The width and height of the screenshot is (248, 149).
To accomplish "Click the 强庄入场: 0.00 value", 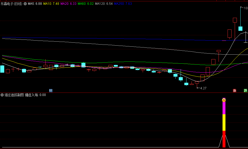I will click(x=36, y=95).
